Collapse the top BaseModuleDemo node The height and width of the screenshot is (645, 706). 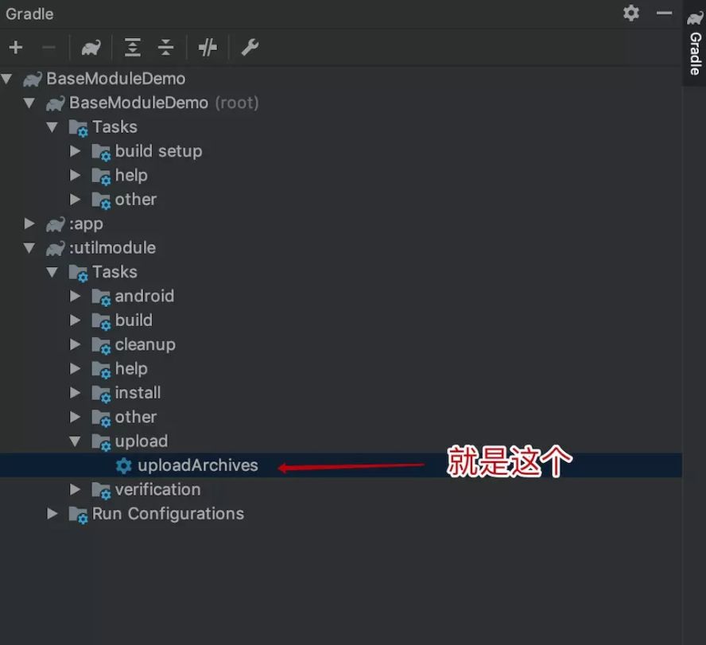[6, 79]
